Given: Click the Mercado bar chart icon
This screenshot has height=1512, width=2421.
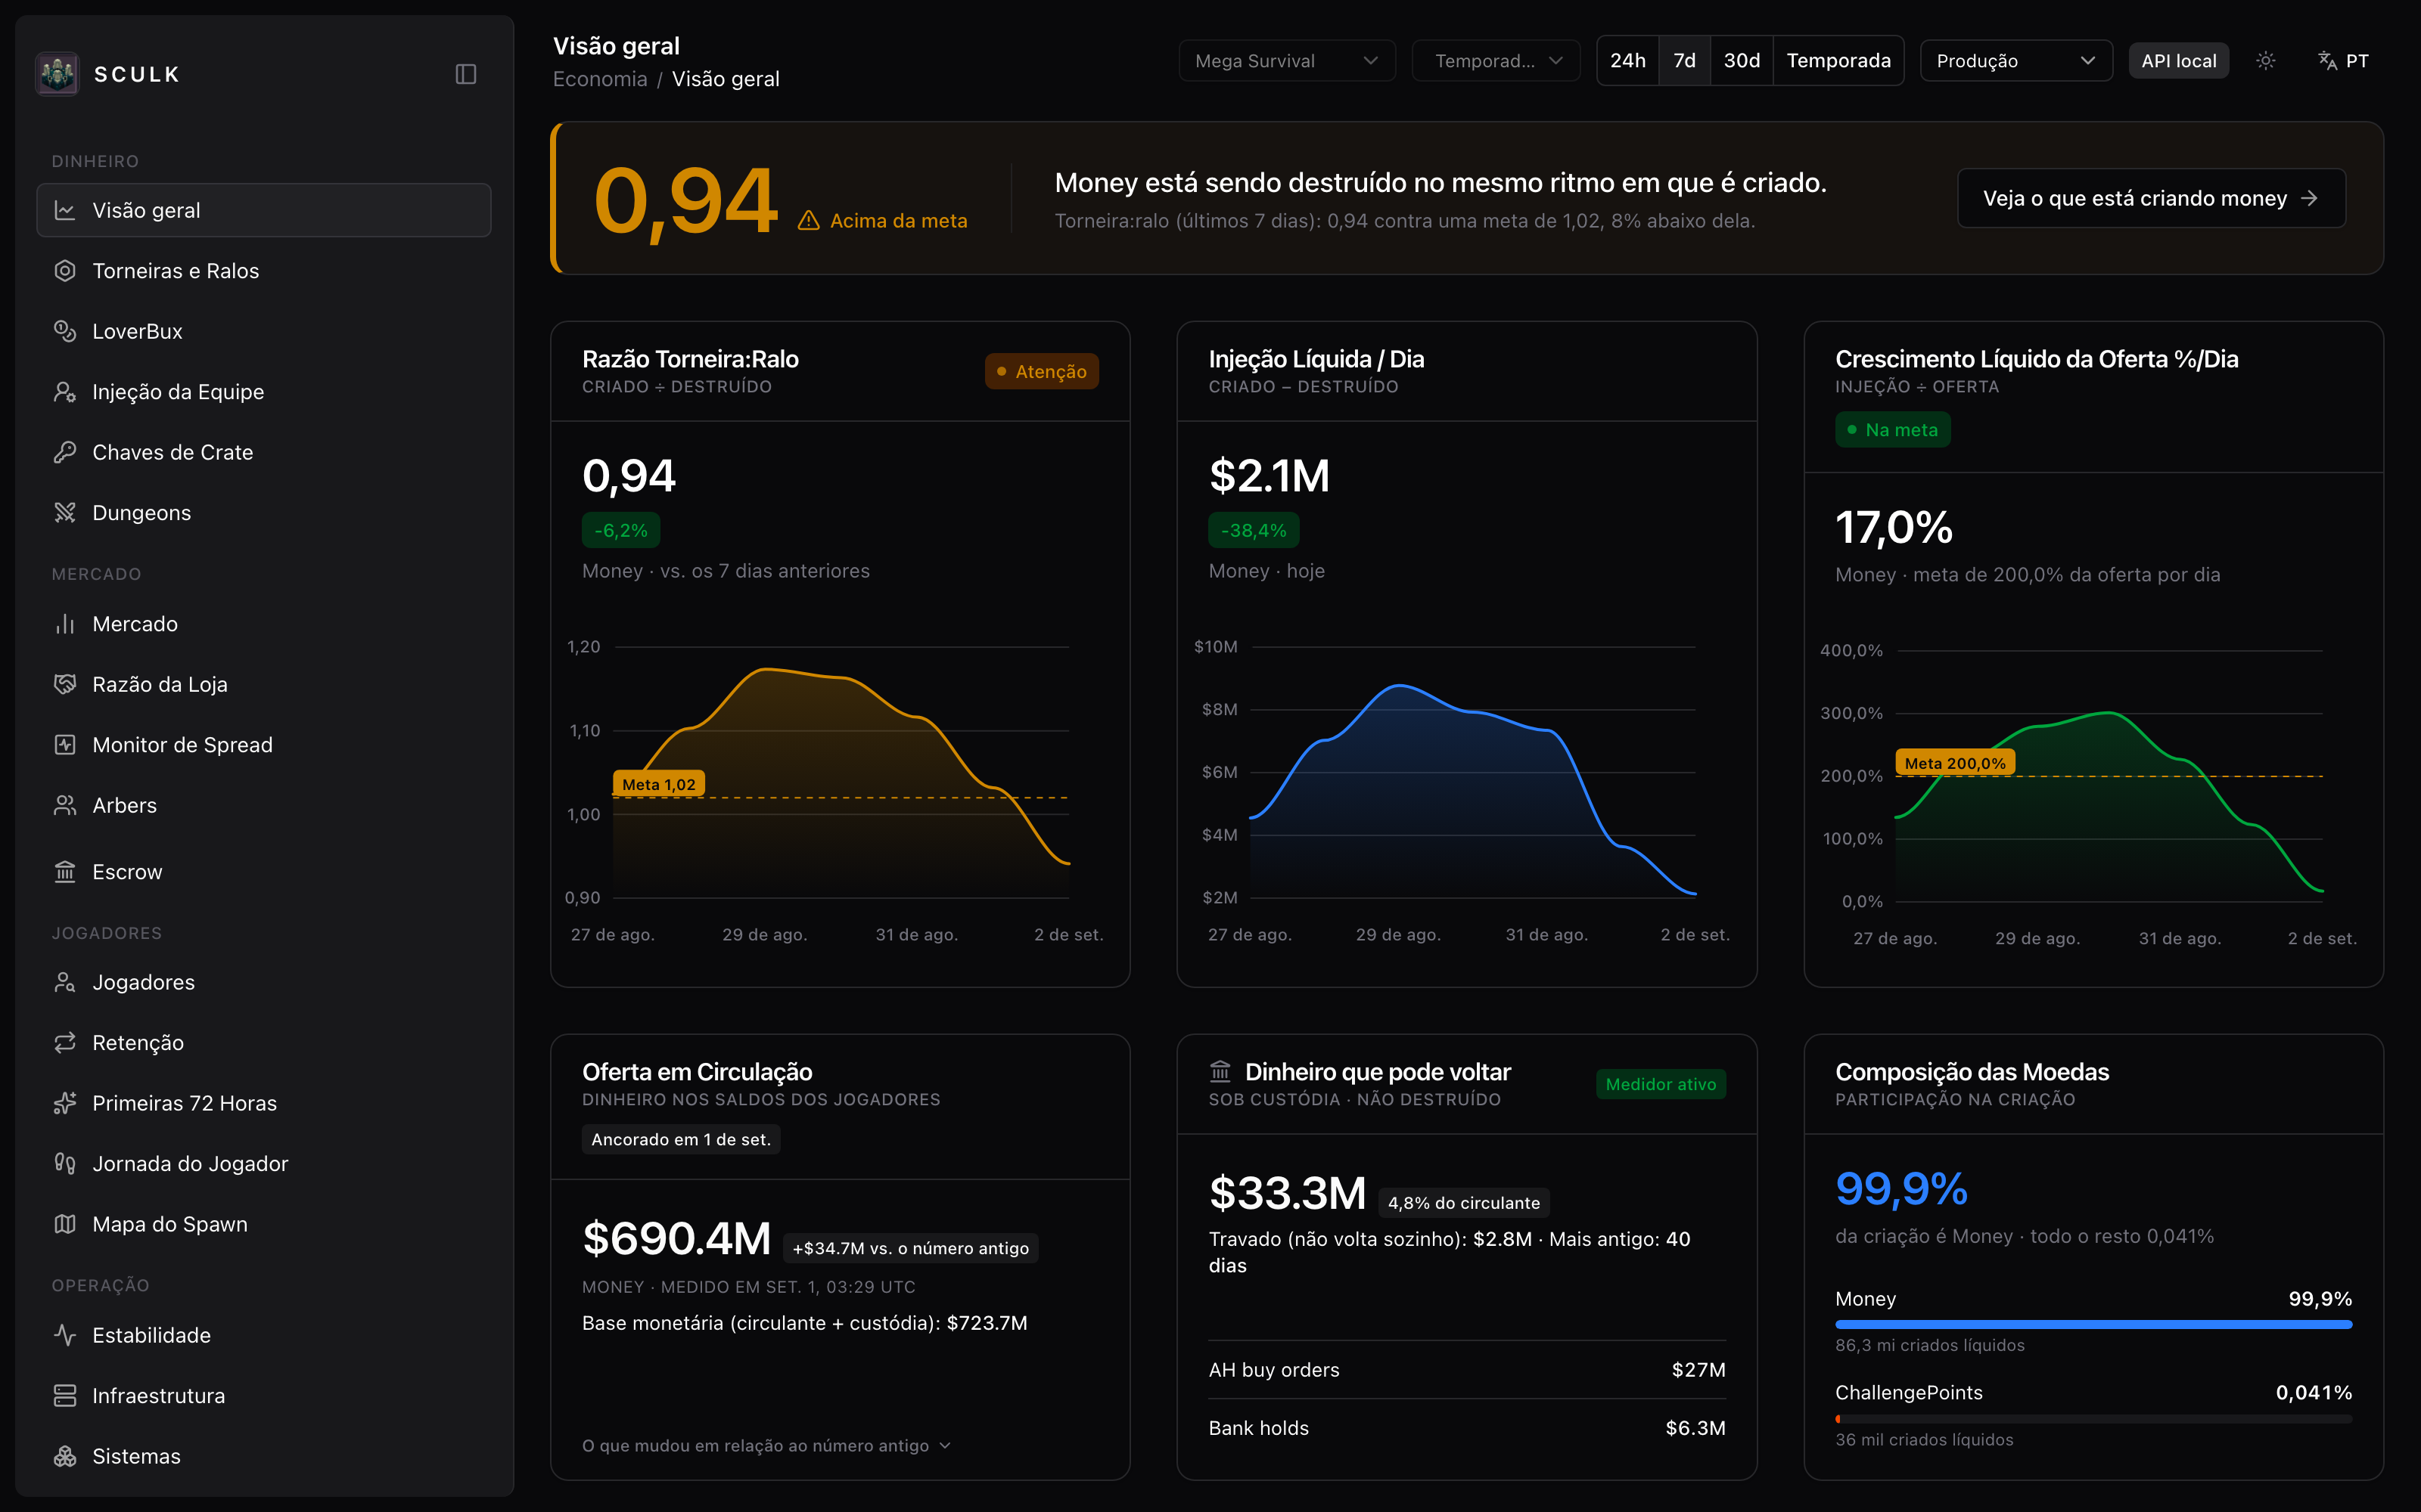Looking at the screenshot, I should tap(65, 624).
